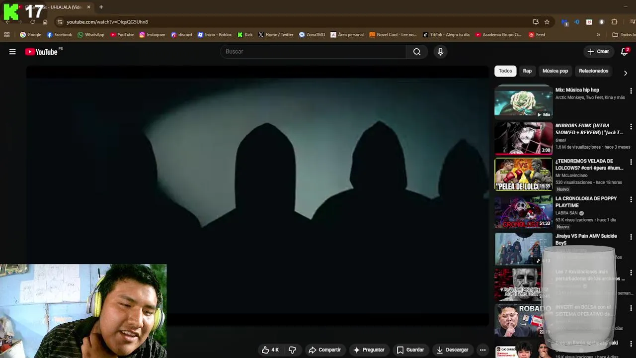Start voice search with microphone icon
Viewport: 636px width, 358px height.
[440, 52]
